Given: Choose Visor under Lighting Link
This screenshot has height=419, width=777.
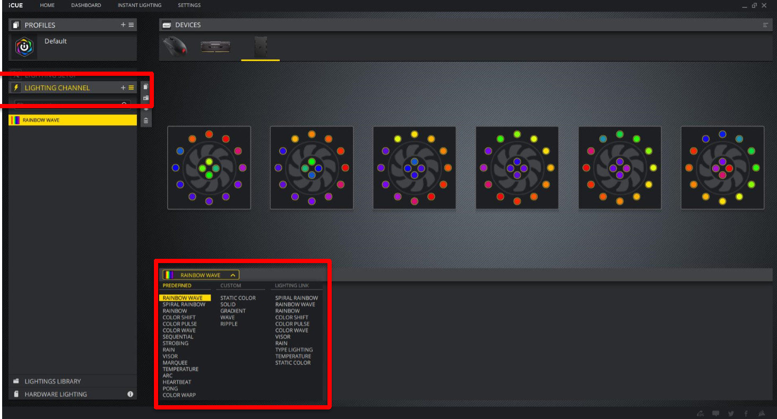Looking at the screenshot, I should tap(283, 337).
